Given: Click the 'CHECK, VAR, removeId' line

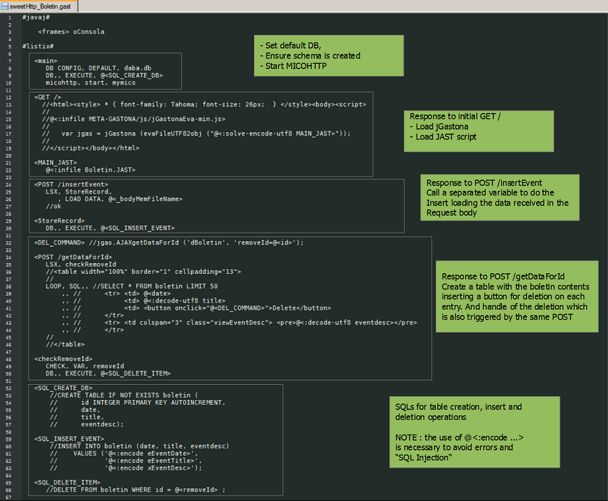Looking at the screenshot, I should click(85, 366).
